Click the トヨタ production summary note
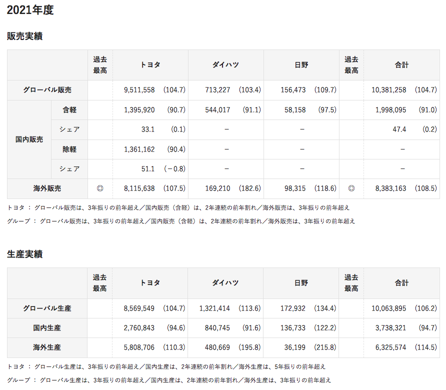 tap(166, 367)
